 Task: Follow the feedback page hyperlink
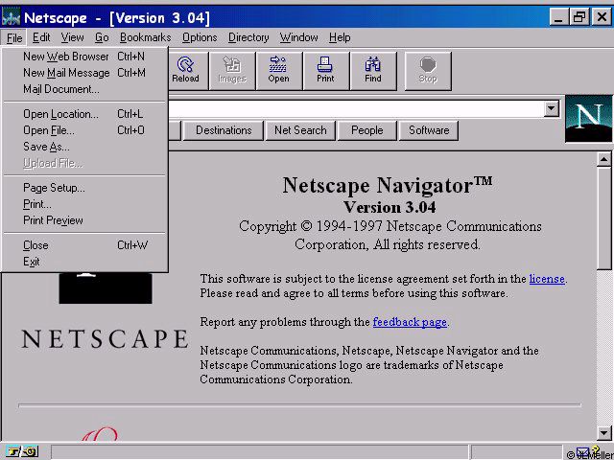click(x=410, y=322)
